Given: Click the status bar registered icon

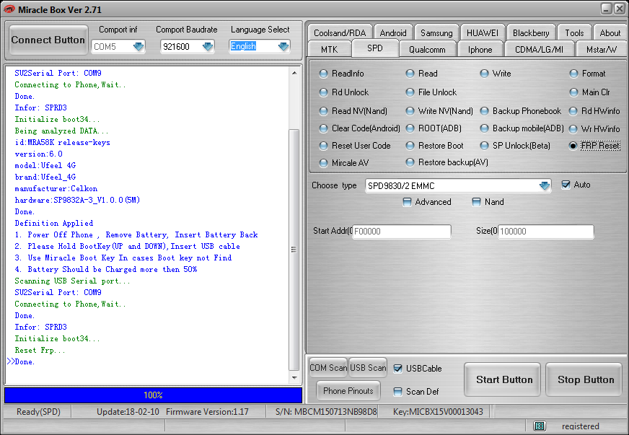Looking at the screenshot, I should click(540, 426).
